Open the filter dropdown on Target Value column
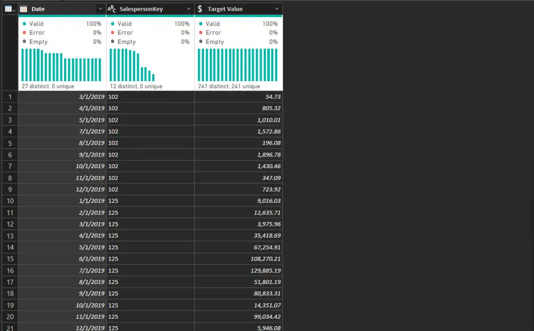The height and width of the screenshot is (331, 534). tap(277, 9)
